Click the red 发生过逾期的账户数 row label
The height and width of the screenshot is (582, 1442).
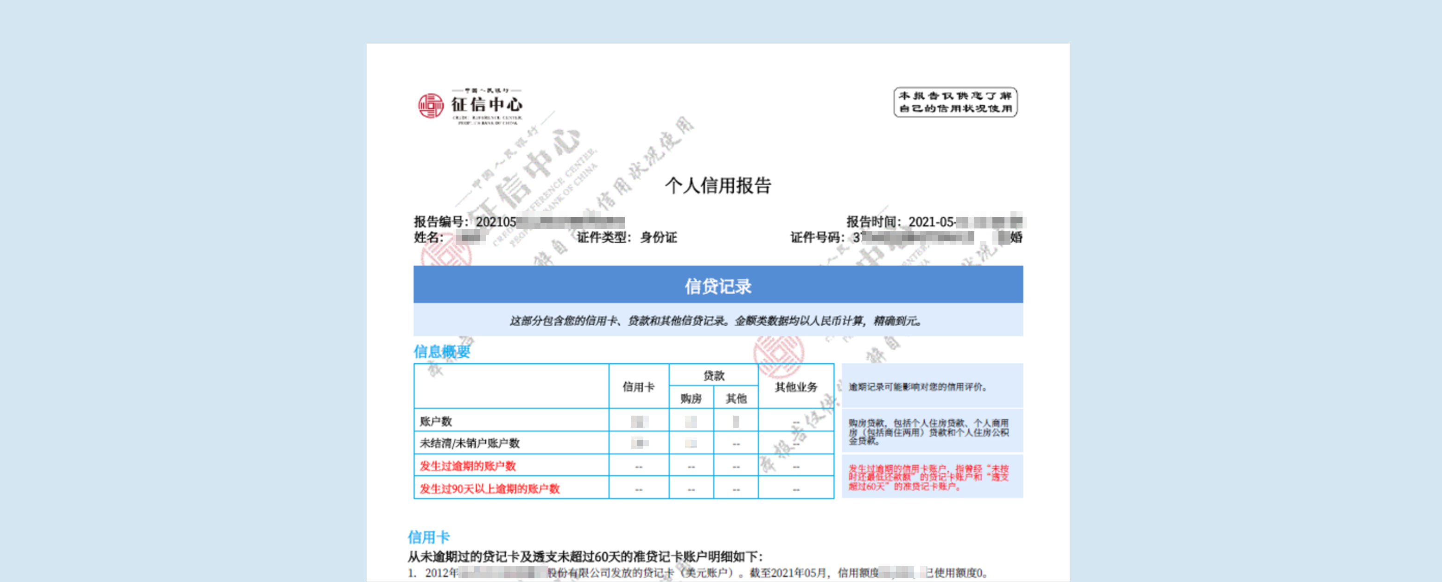pyautogui.click(x=467, y=466)
